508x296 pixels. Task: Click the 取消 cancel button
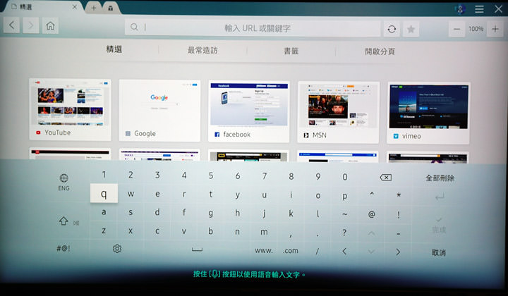coord(439,252)
